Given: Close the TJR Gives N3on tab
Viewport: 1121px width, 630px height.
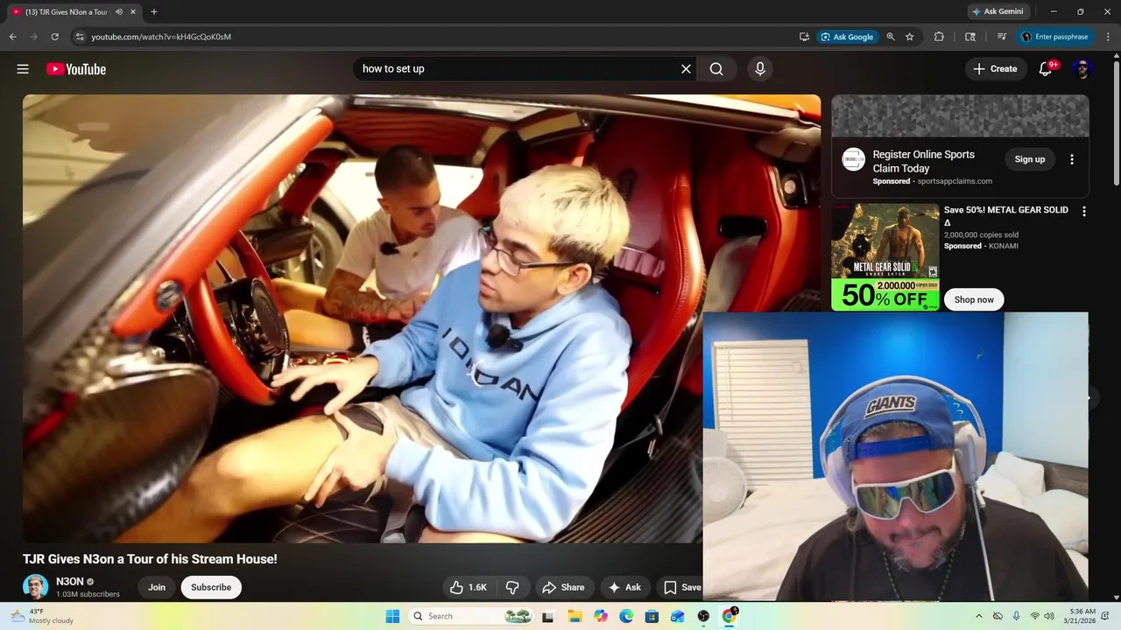Looking at the screenshot, I should (x=133, y=11).
